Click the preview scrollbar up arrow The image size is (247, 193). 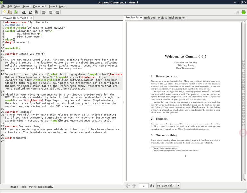[x=244, y=22]
